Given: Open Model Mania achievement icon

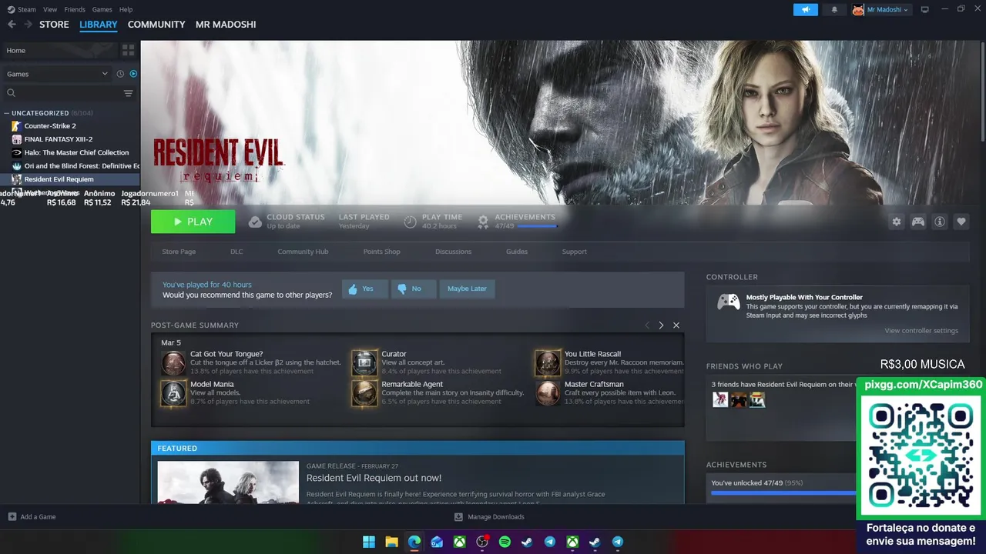Looking at the screenshot, I should click(x=173, y=393).
